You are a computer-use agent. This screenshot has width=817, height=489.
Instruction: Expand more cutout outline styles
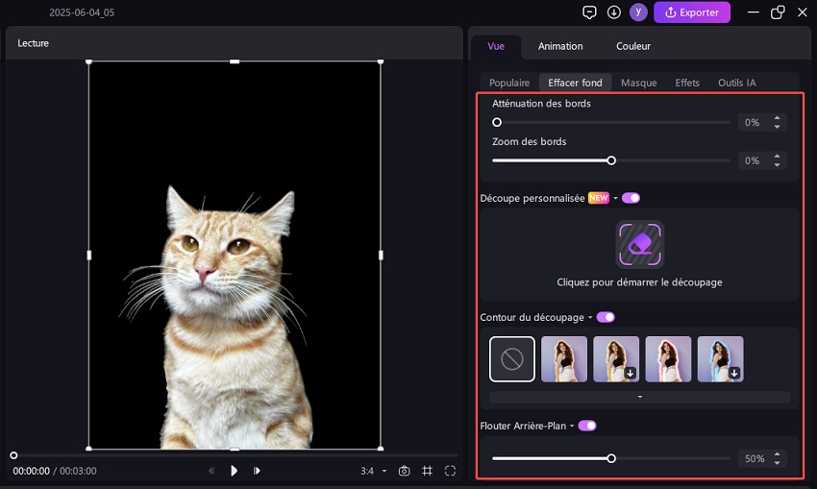(639, 397)
